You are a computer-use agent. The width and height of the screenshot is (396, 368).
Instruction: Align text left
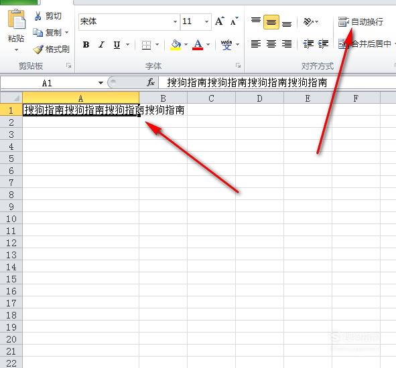(256, 44)
